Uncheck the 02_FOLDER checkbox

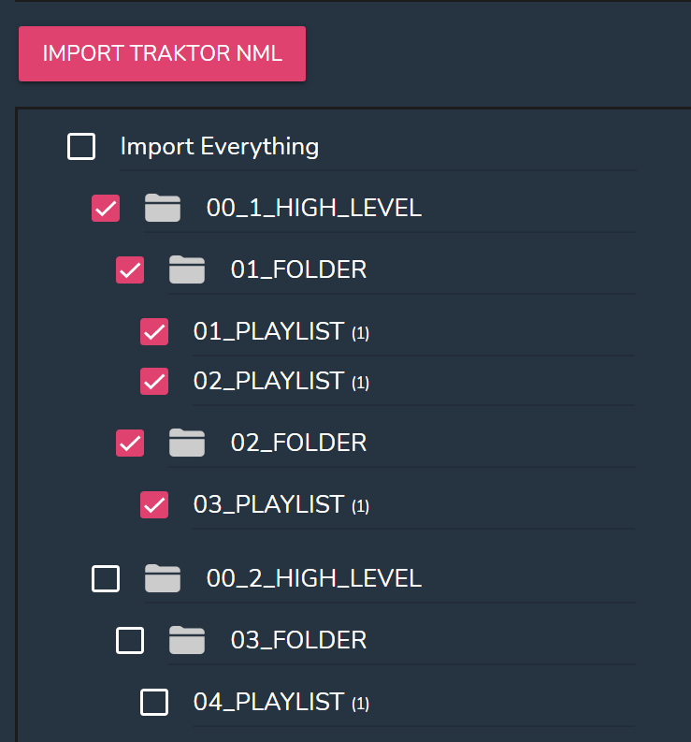pyautogui.click(x=130, y=443)
